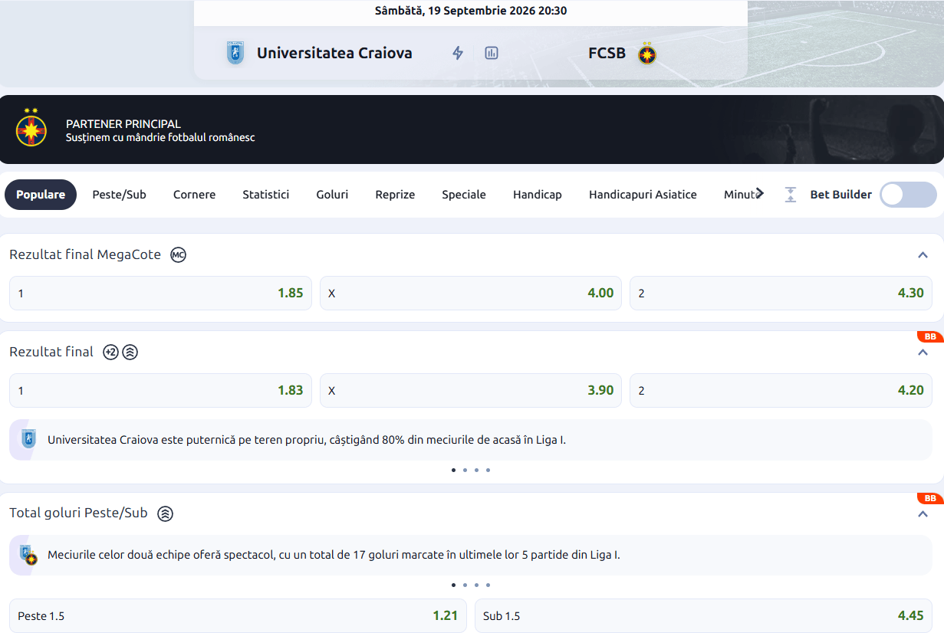944x633 pixels.
Task: Click the FCSB team name
Action: (x=607, y=53)
